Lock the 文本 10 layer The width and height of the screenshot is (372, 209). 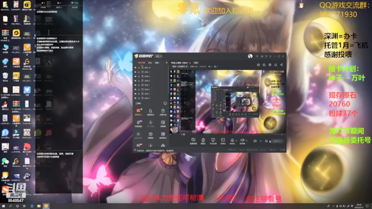click(x=139, y=68)
